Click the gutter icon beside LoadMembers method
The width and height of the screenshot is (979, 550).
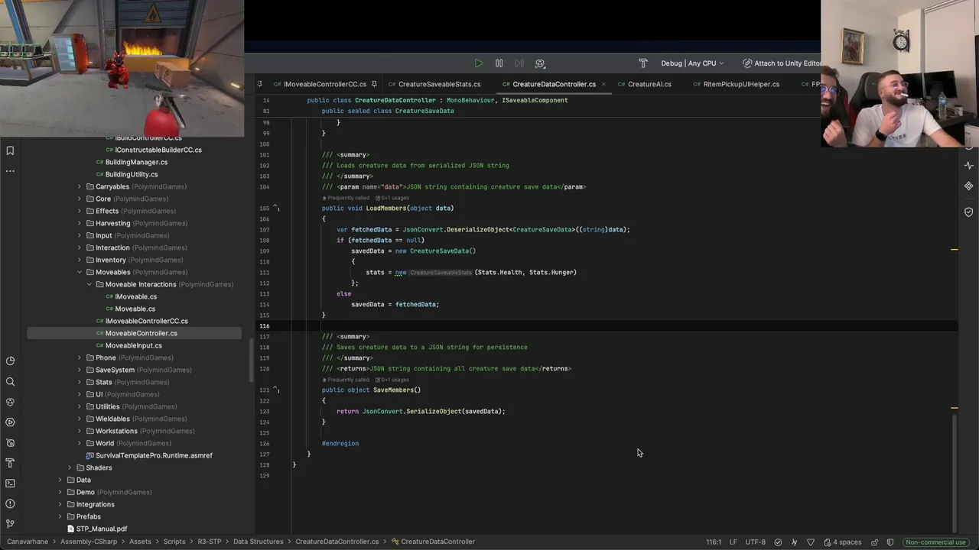pos(276,209)
